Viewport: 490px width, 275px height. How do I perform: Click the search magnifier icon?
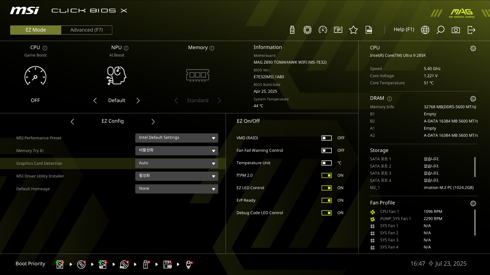tap(440, 30)
